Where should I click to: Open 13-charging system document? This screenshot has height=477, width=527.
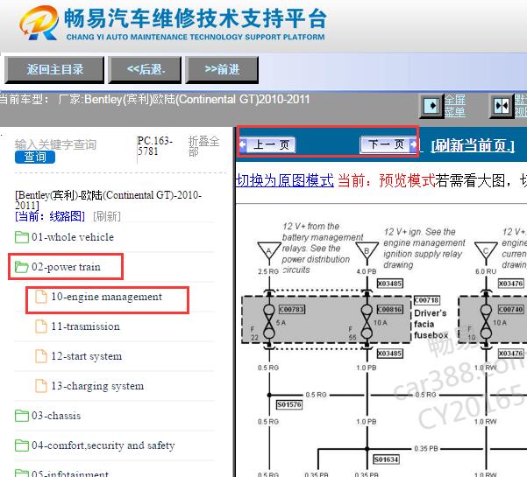[x=97, y=386]
